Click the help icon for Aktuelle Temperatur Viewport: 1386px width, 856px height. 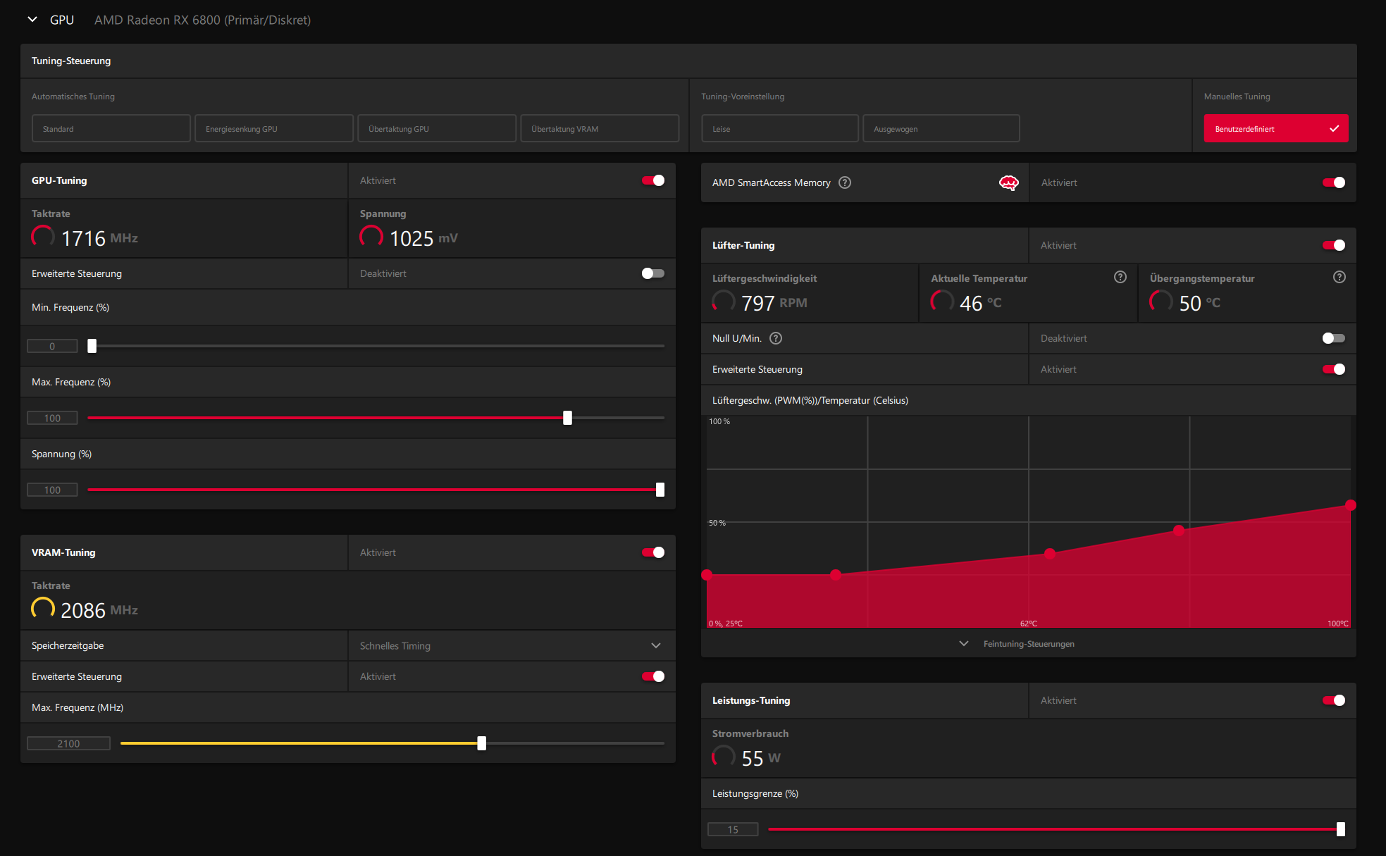1120,278
